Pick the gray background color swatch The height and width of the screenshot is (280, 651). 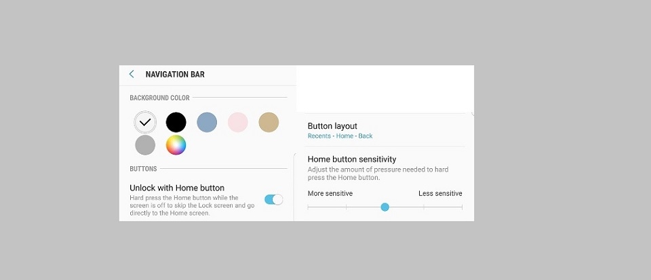tap(145, 145)
